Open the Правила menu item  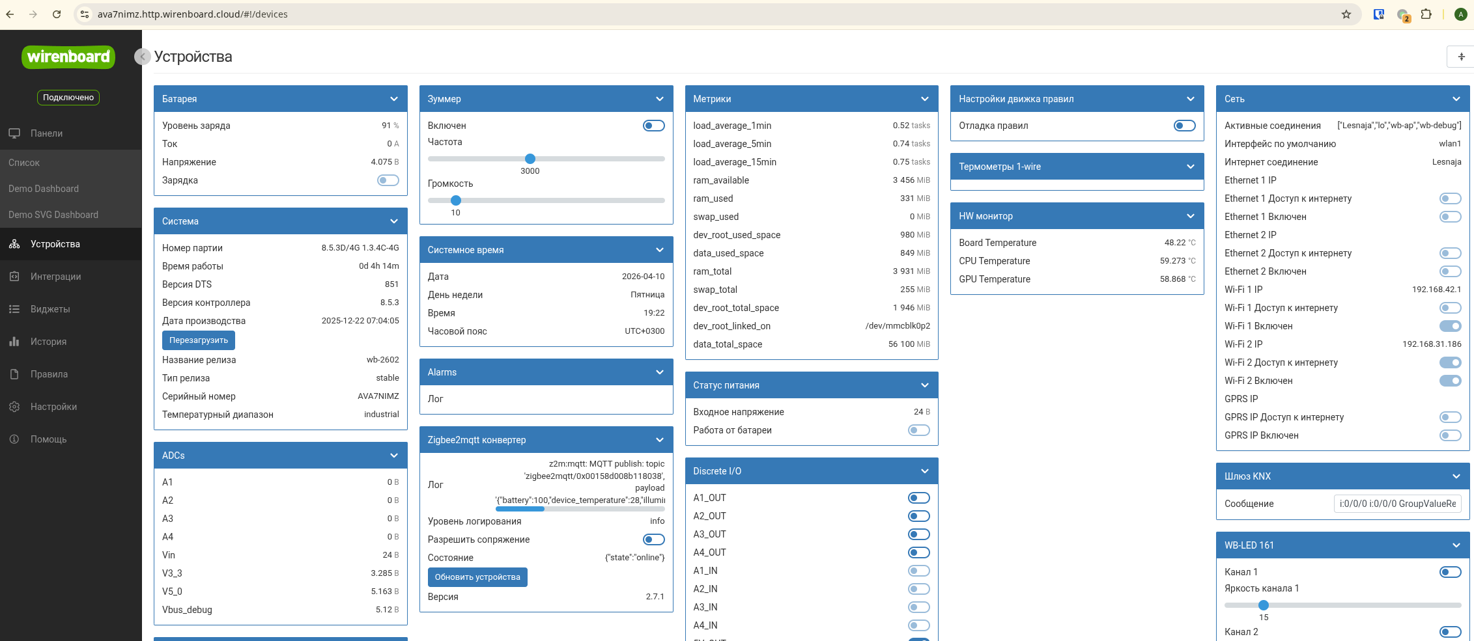pos(49,374)
